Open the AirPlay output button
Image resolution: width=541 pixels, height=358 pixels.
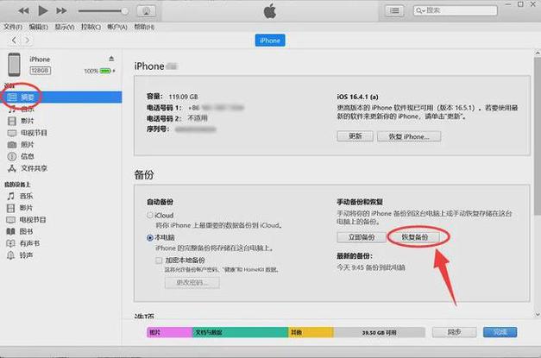[x=147, y=11]
